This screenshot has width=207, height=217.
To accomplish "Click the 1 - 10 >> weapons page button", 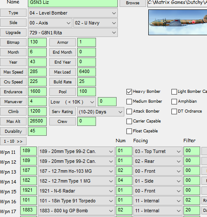I will tap(13, 141).
